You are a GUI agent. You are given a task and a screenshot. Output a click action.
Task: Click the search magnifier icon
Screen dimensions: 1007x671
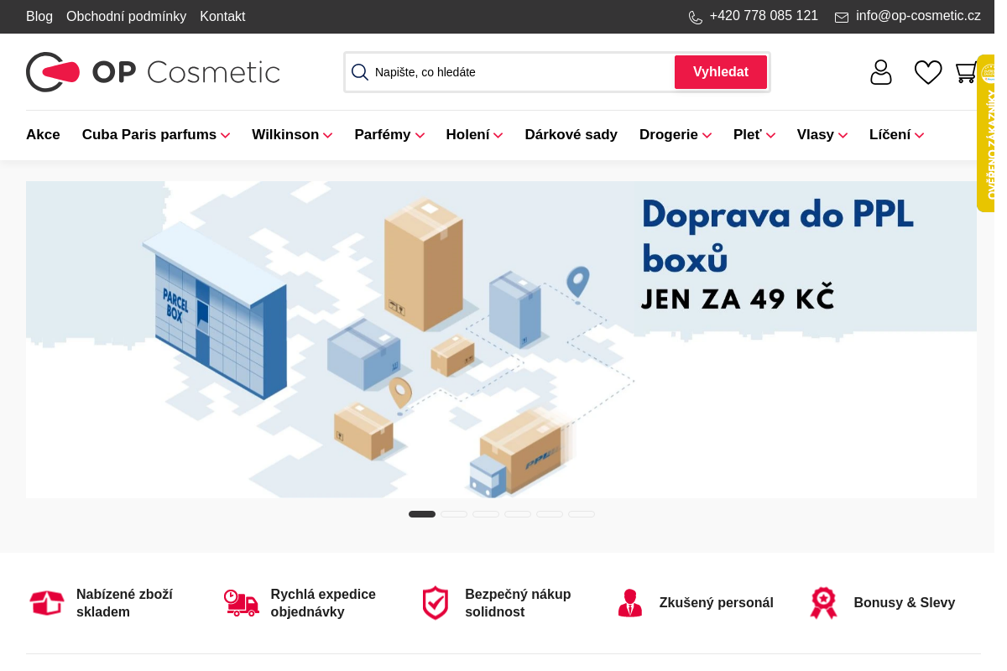[x=360, y=72]
